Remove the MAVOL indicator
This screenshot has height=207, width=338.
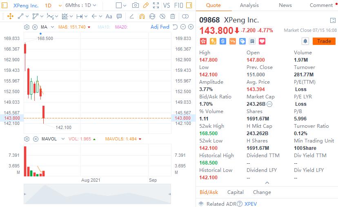36,139
